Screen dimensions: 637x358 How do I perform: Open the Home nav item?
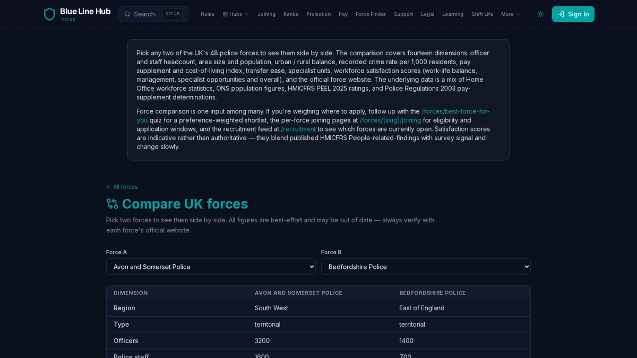(x=208, y=14)
